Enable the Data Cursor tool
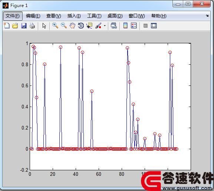This screenshot has width=214, height=191. point(89,26)
